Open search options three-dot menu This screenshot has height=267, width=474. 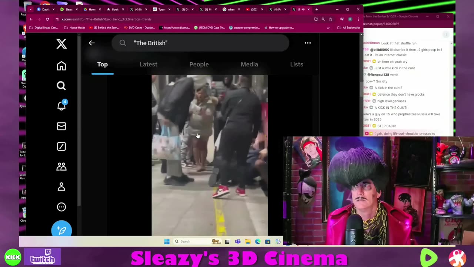(308, 43)
